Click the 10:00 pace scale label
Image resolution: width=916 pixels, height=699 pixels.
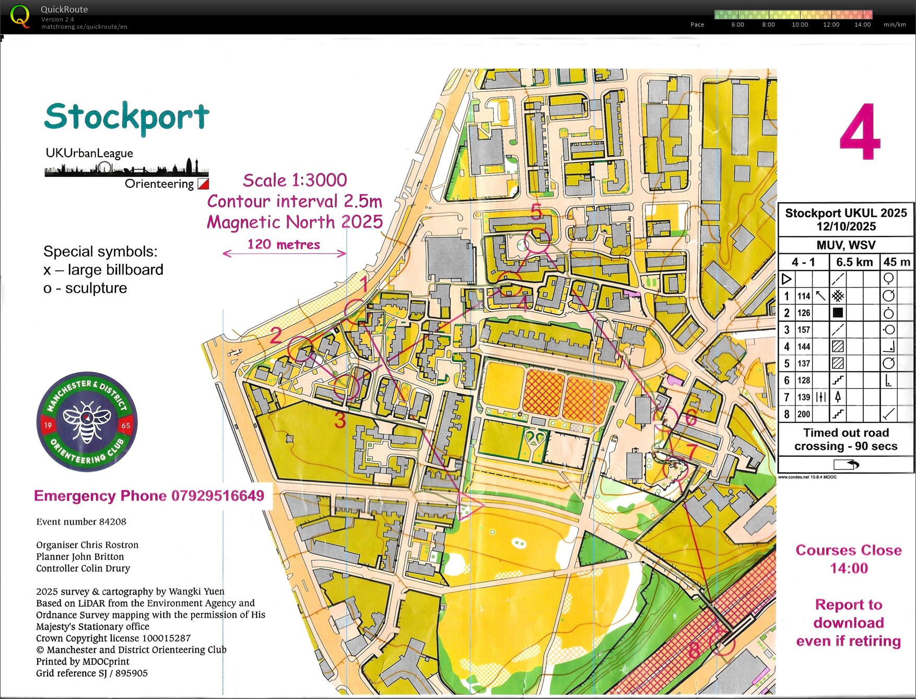pos(800,25)
